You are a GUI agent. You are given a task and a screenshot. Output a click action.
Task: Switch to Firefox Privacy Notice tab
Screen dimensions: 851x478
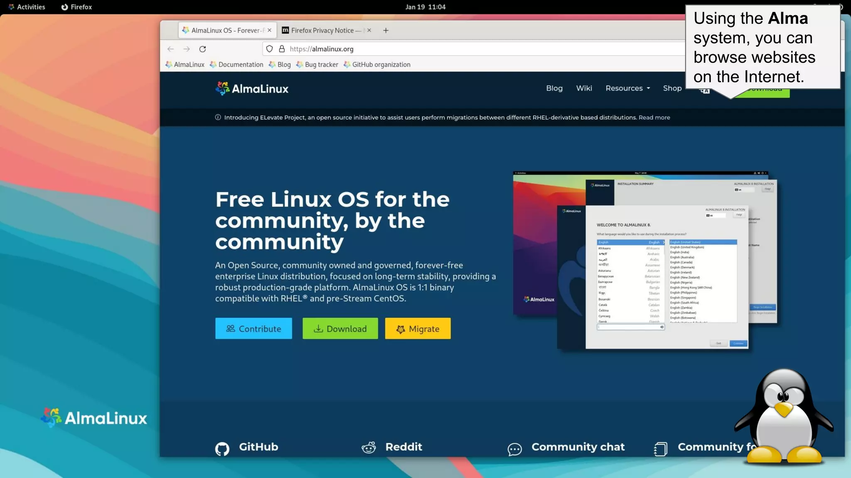coord(322,30)
